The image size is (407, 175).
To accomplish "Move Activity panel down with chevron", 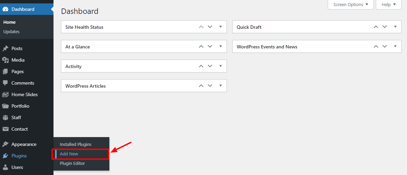I will pos(210,66).
